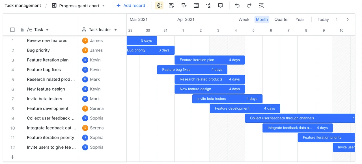This screenshot has height=164, width=362.
Task: Open the filter icon
Action: pyautogui.click(x=184, y=5)
